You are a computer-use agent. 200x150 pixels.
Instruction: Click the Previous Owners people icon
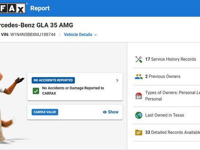(x=139, y=77)
